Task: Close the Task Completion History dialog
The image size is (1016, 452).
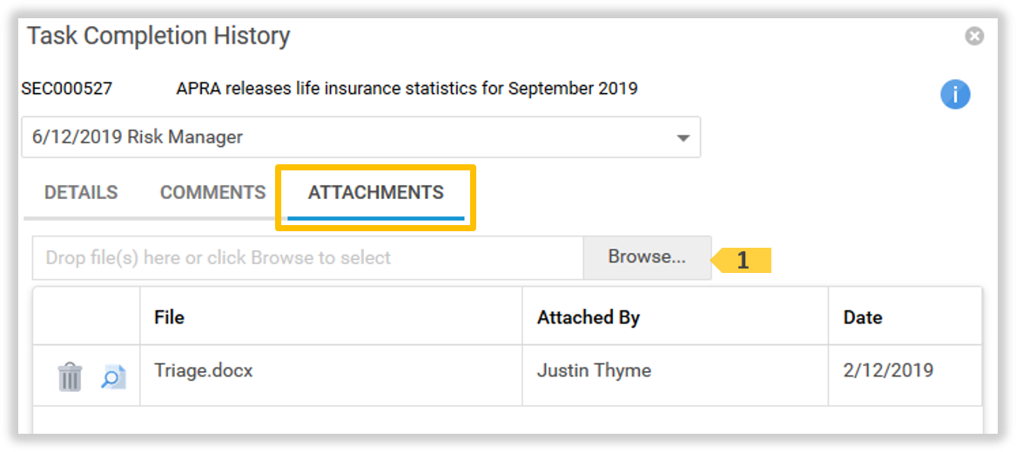Action: (974, 37)
